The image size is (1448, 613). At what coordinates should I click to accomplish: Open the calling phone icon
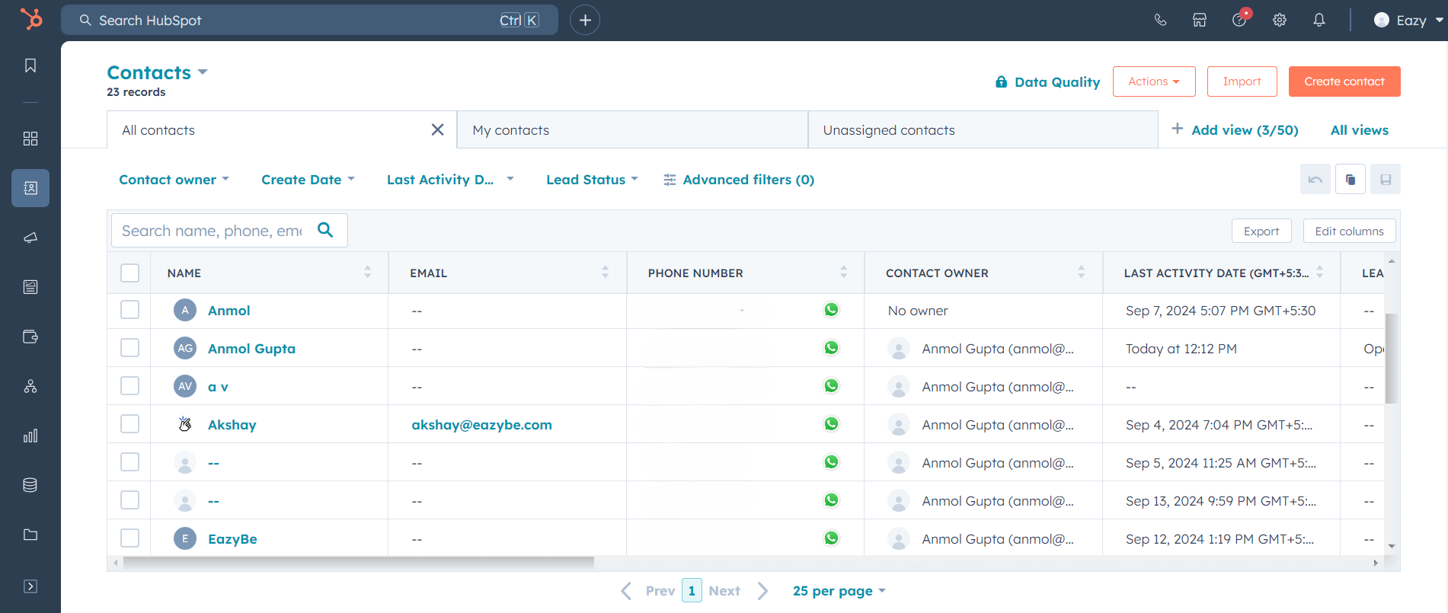point(1160,21)
